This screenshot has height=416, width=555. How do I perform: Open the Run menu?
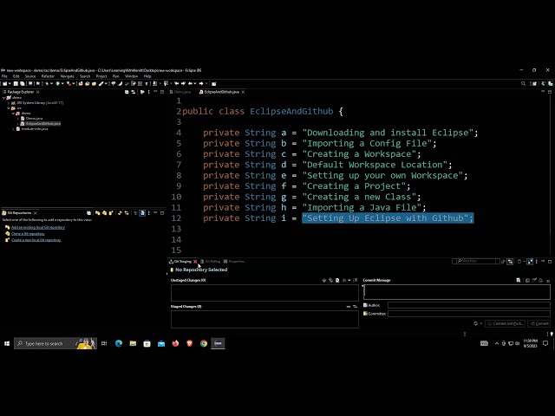115,76
